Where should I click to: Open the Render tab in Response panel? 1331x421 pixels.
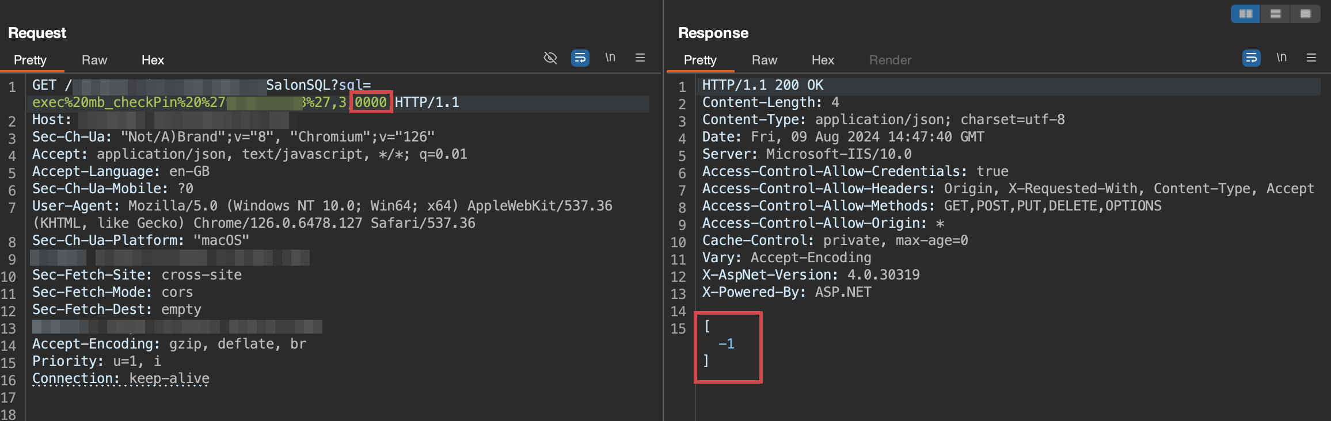(x=890, y=60)
